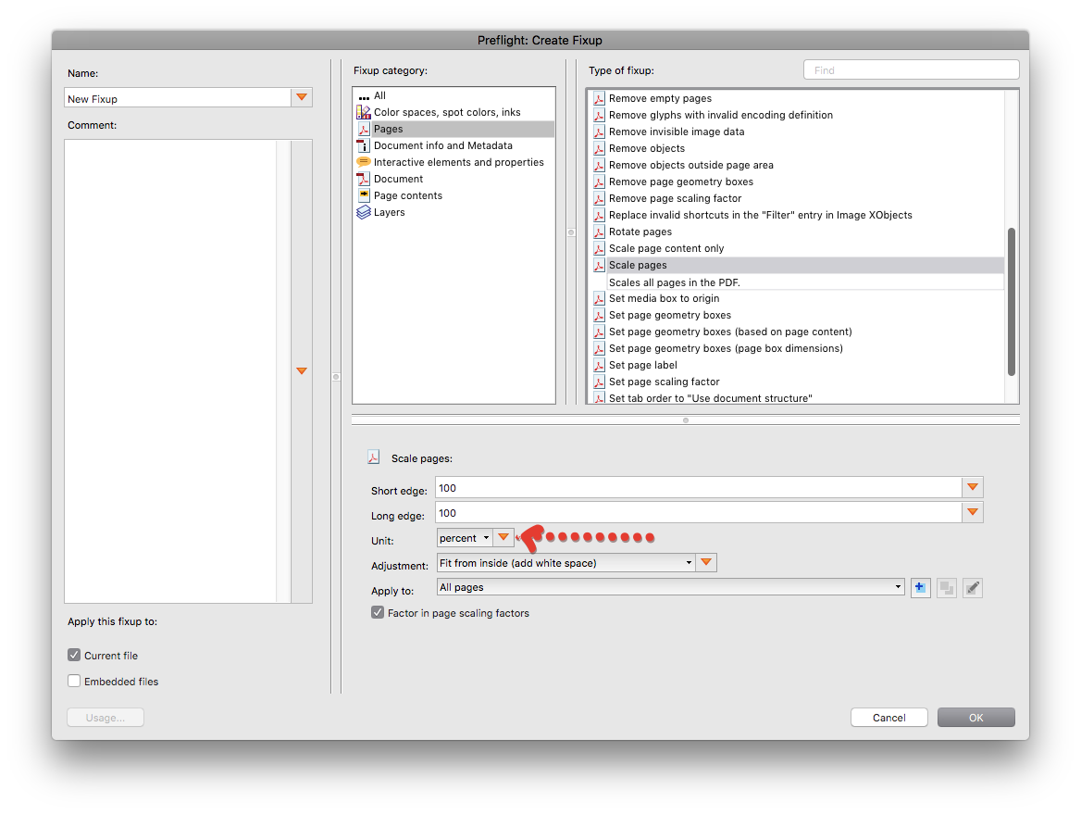Select Set page geometry boxes (page box dimensions)
This screenshot has height=814, width=1081.
tap(726, 348)
